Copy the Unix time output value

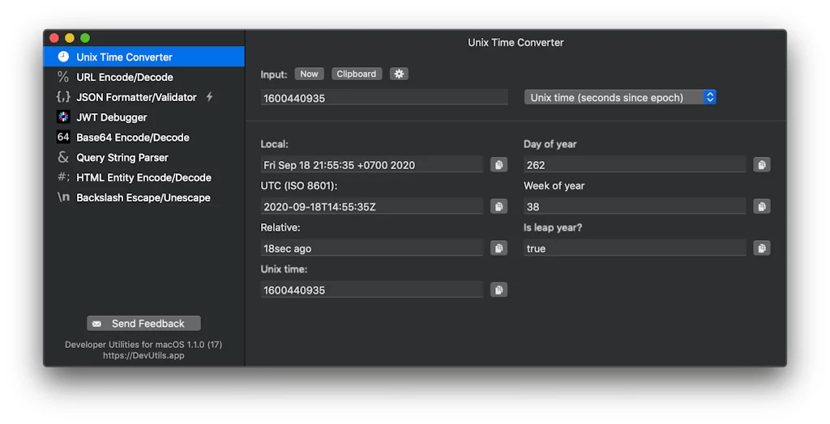pyautogui.click(x=498, y=290)
